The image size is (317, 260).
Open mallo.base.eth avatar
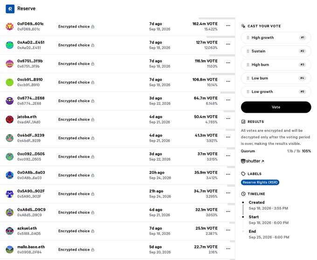[x=9, y=249]
